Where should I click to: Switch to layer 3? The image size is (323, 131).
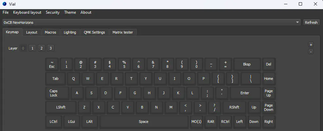[50, 48]
